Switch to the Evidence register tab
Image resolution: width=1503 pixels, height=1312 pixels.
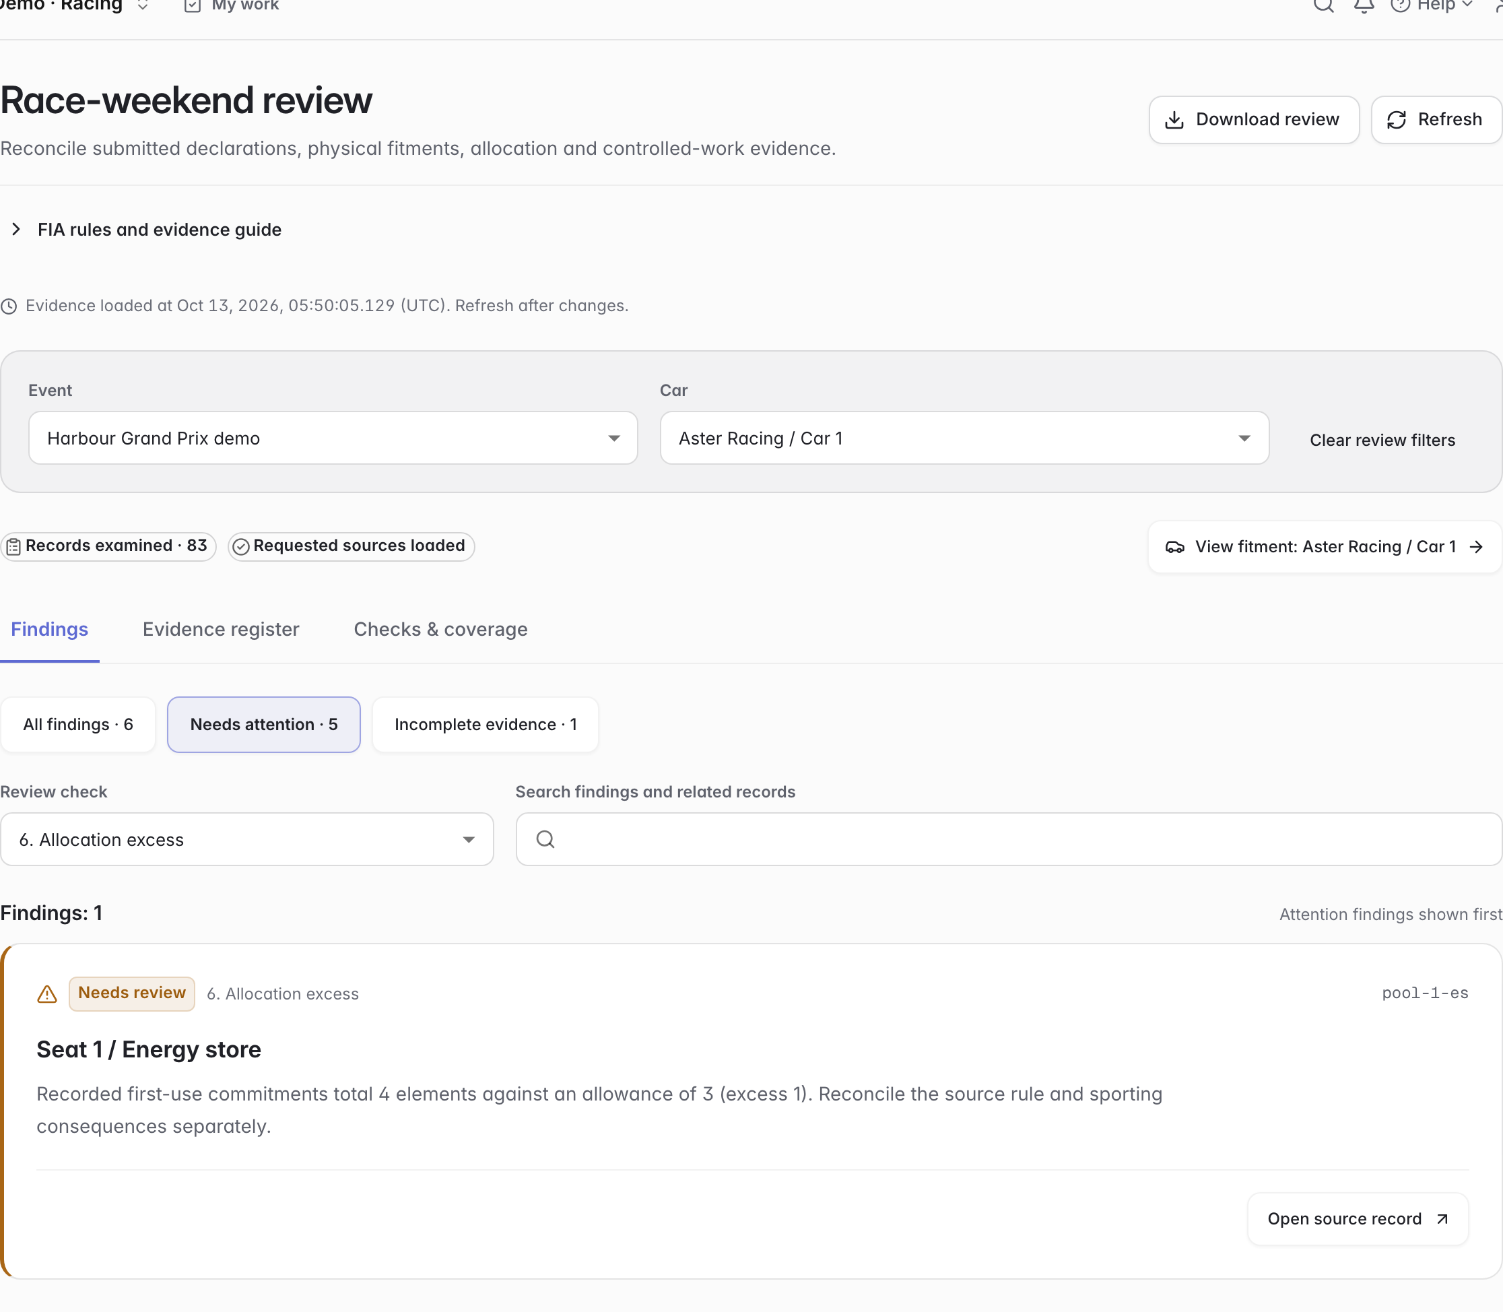click(x=220, y=629)
